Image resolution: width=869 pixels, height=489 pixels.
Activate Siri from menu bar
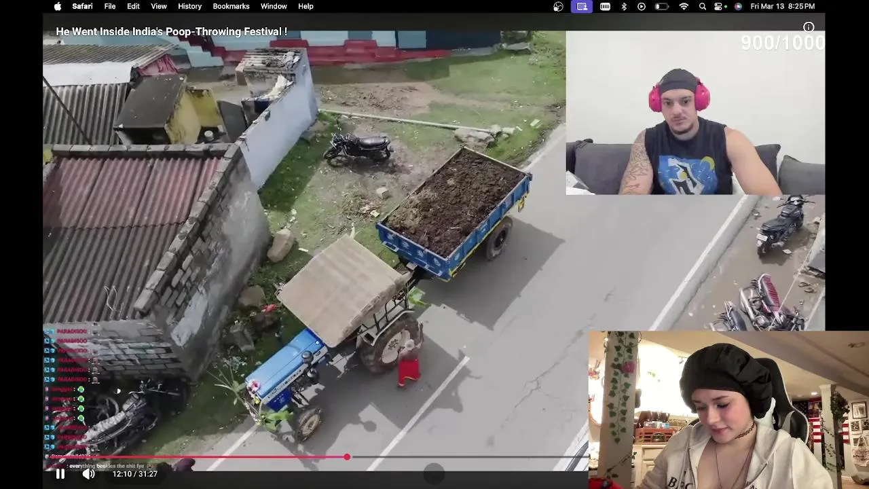(738, 6)
